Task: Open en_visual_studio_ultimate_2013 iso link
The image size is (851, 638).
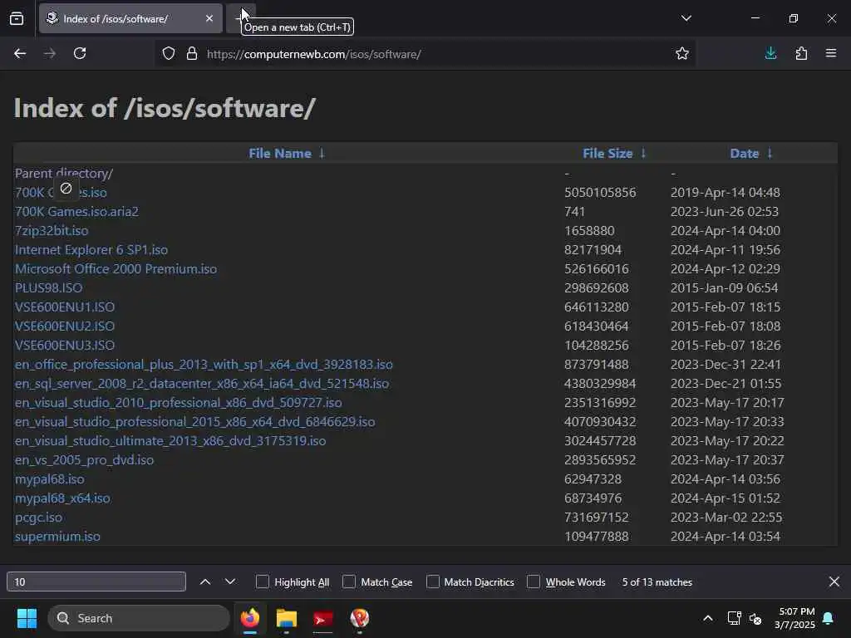Action: (x=170, y=440)
